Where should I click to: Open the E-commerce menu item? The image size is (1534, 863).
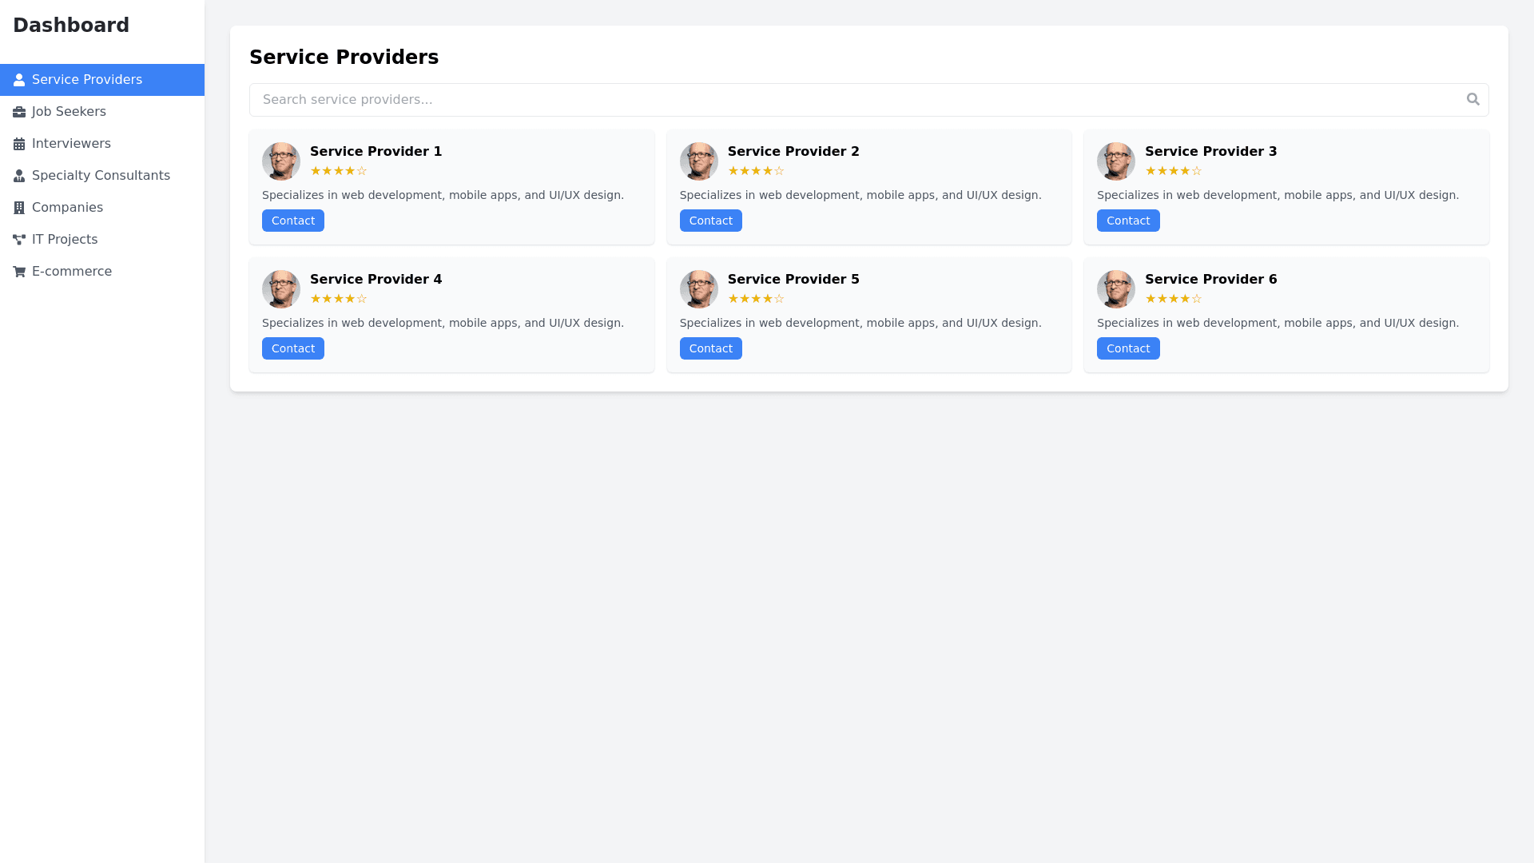(72, 272)
